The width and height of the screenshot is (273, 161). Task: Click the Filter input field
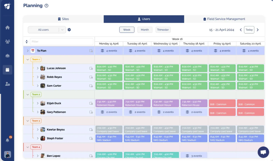[61, 41]
